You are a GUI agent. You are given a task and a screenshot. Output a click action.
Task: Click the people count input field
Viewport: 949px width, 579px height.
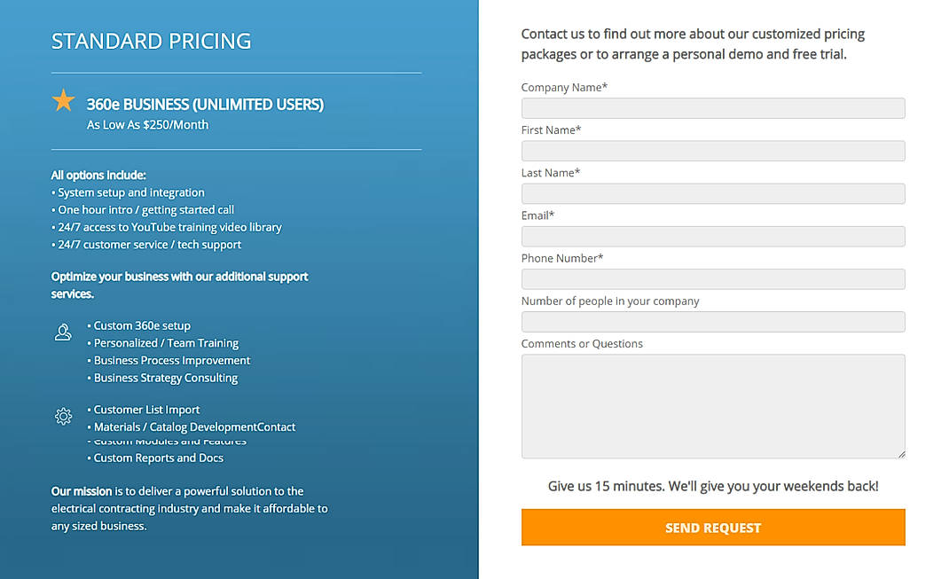712,321
